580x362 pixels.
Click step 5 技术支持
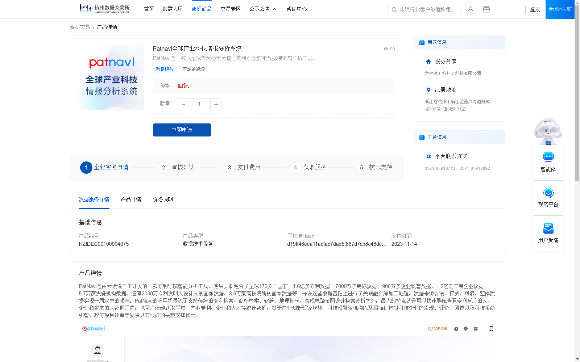[374, 168]
